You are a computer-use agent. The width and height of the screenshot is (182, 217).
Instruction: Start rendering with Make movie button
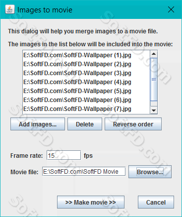(91, 202)
